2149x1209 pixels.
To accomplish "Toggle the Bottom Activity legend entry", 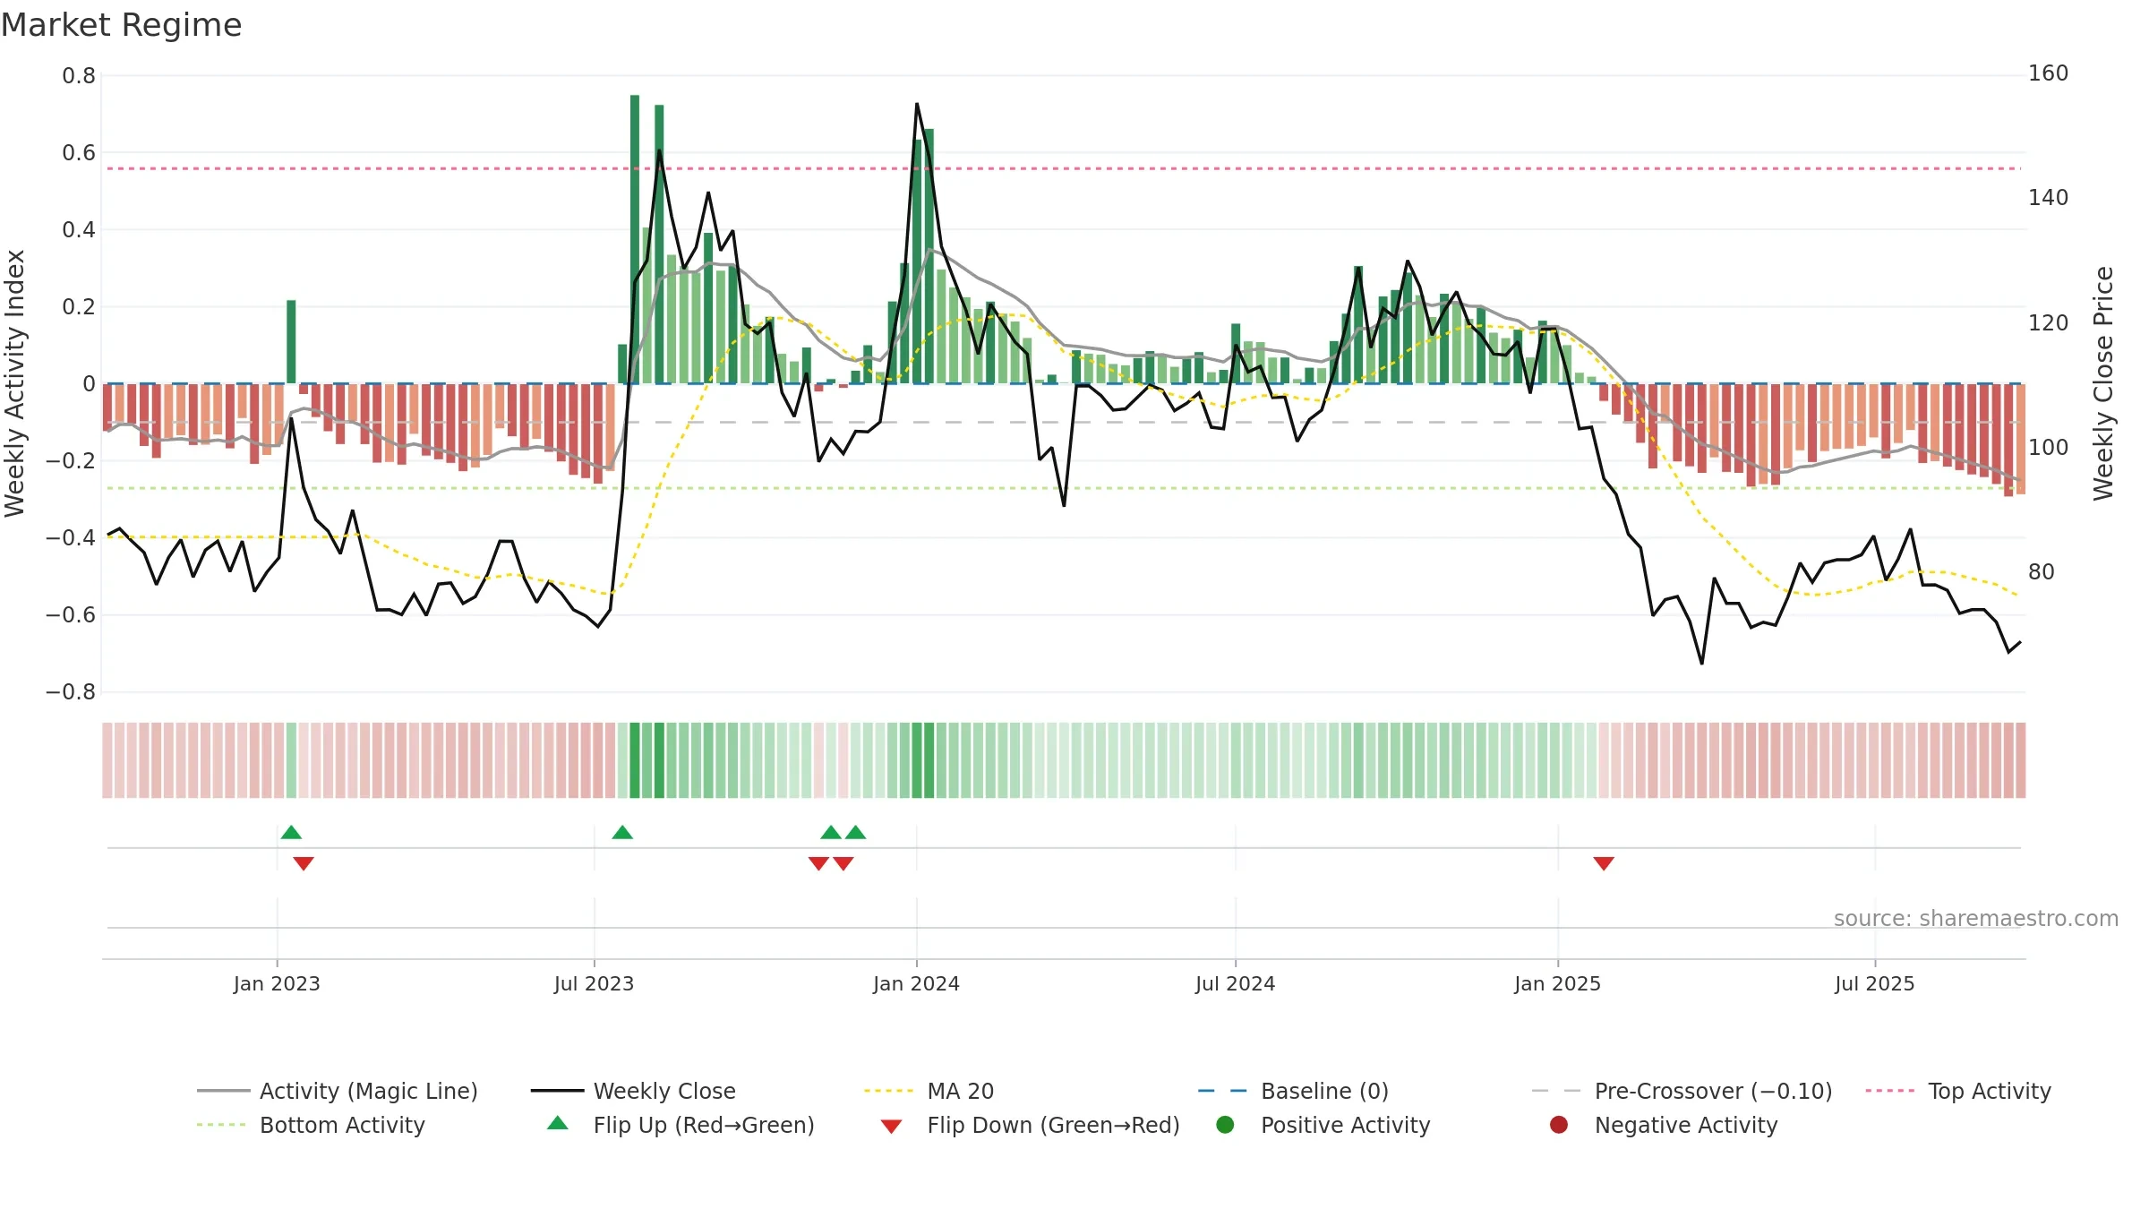I will click(x=311, y=1125).
